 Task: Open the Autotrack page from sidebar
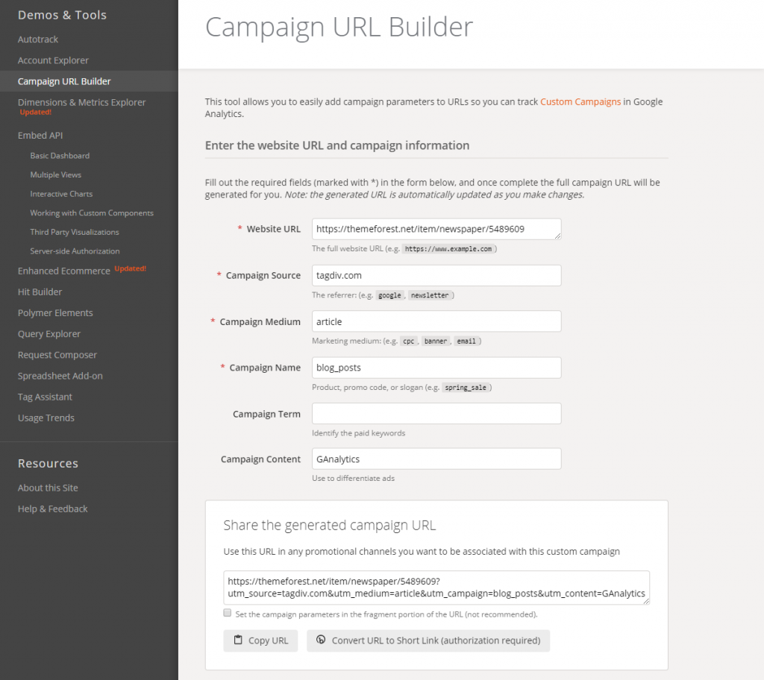click(x=37, y=39)
